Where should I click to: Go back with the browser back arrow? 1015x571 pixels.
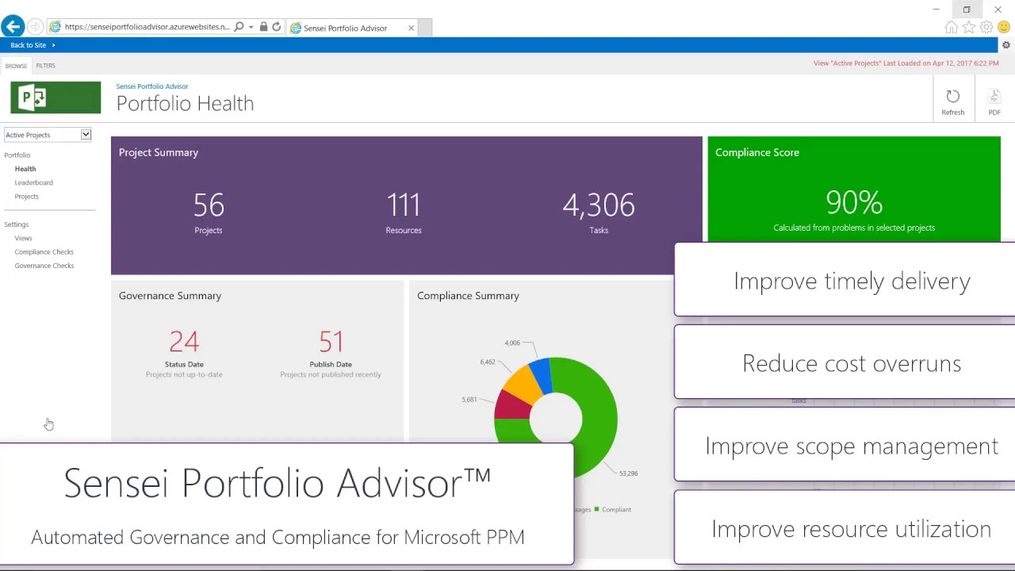click(x=12, y=27)
